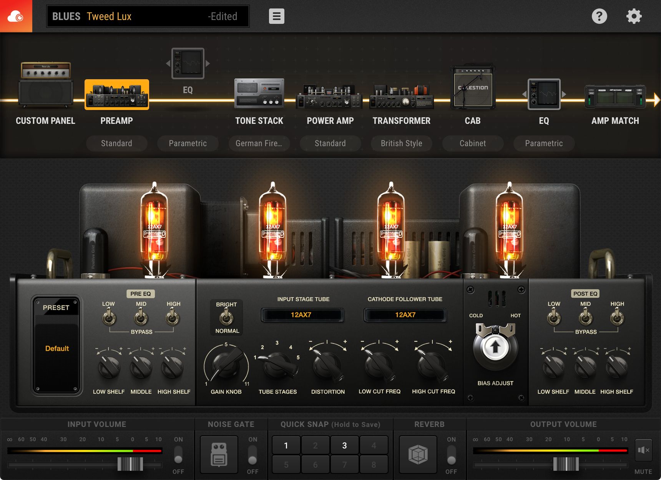Click the output Mute speaker icon
The height and width of the screenshot is (480, 661).
point(643,450)
